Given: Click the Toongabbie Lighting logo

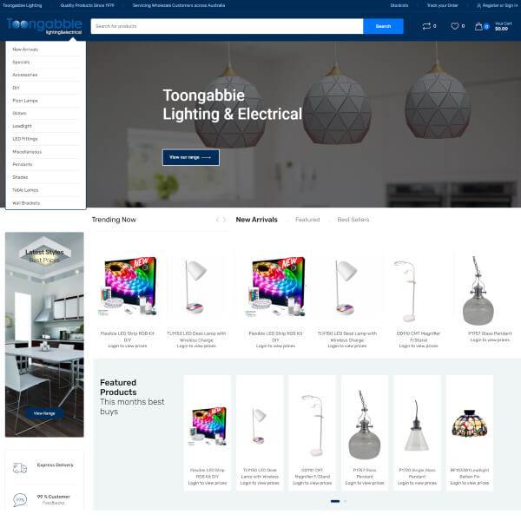Looking at the screenshot, I should 44,26.
